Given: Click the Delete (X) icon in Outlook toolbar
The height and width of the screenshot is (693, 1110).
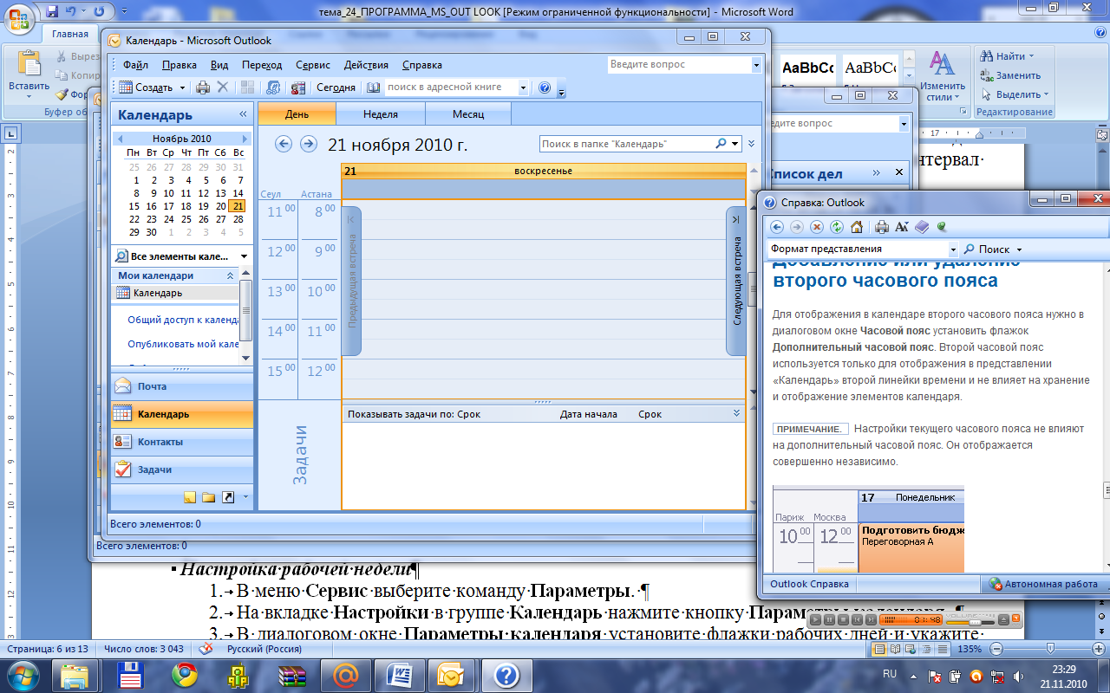Looking at the screenshot, I should pos(223,87).
